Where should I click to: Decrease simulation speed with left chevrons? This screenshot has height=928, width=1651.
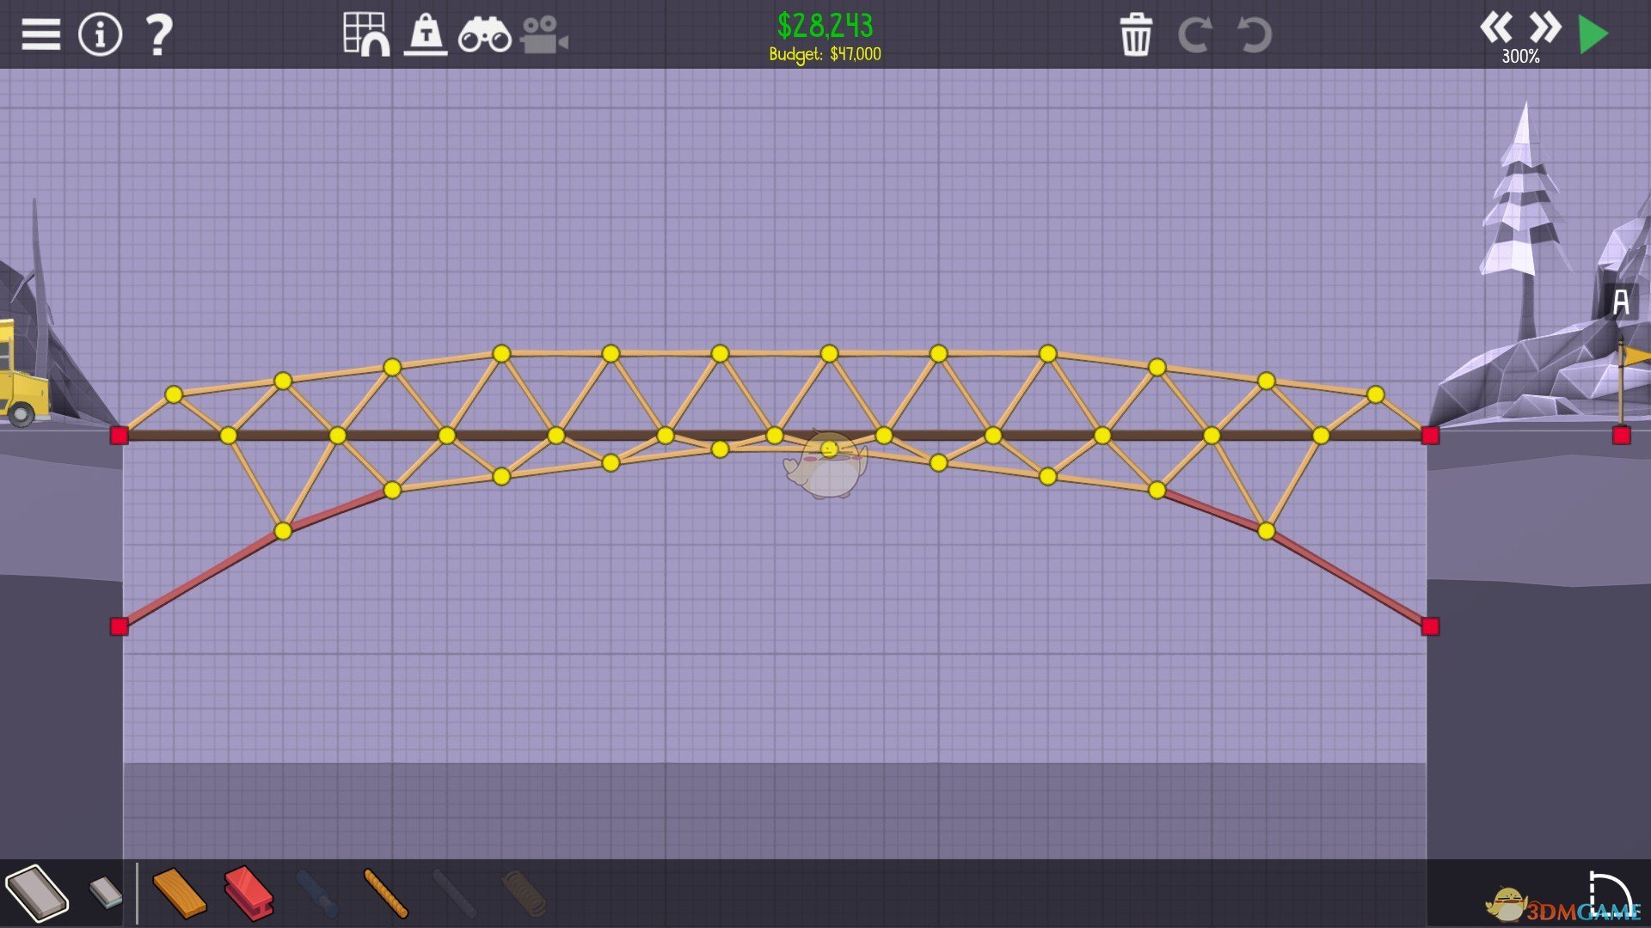coord(1495,28)
